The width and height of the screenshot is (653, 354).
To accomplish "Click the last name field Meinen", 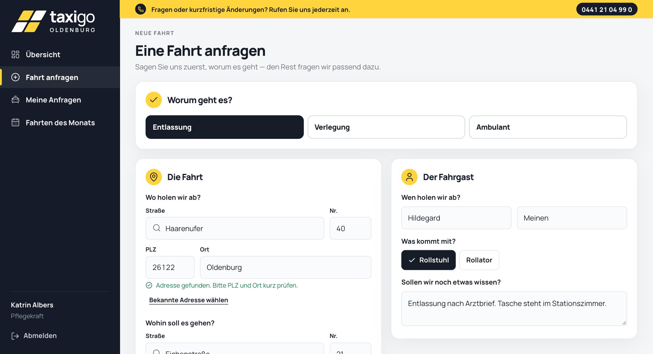I will point(572,218).
